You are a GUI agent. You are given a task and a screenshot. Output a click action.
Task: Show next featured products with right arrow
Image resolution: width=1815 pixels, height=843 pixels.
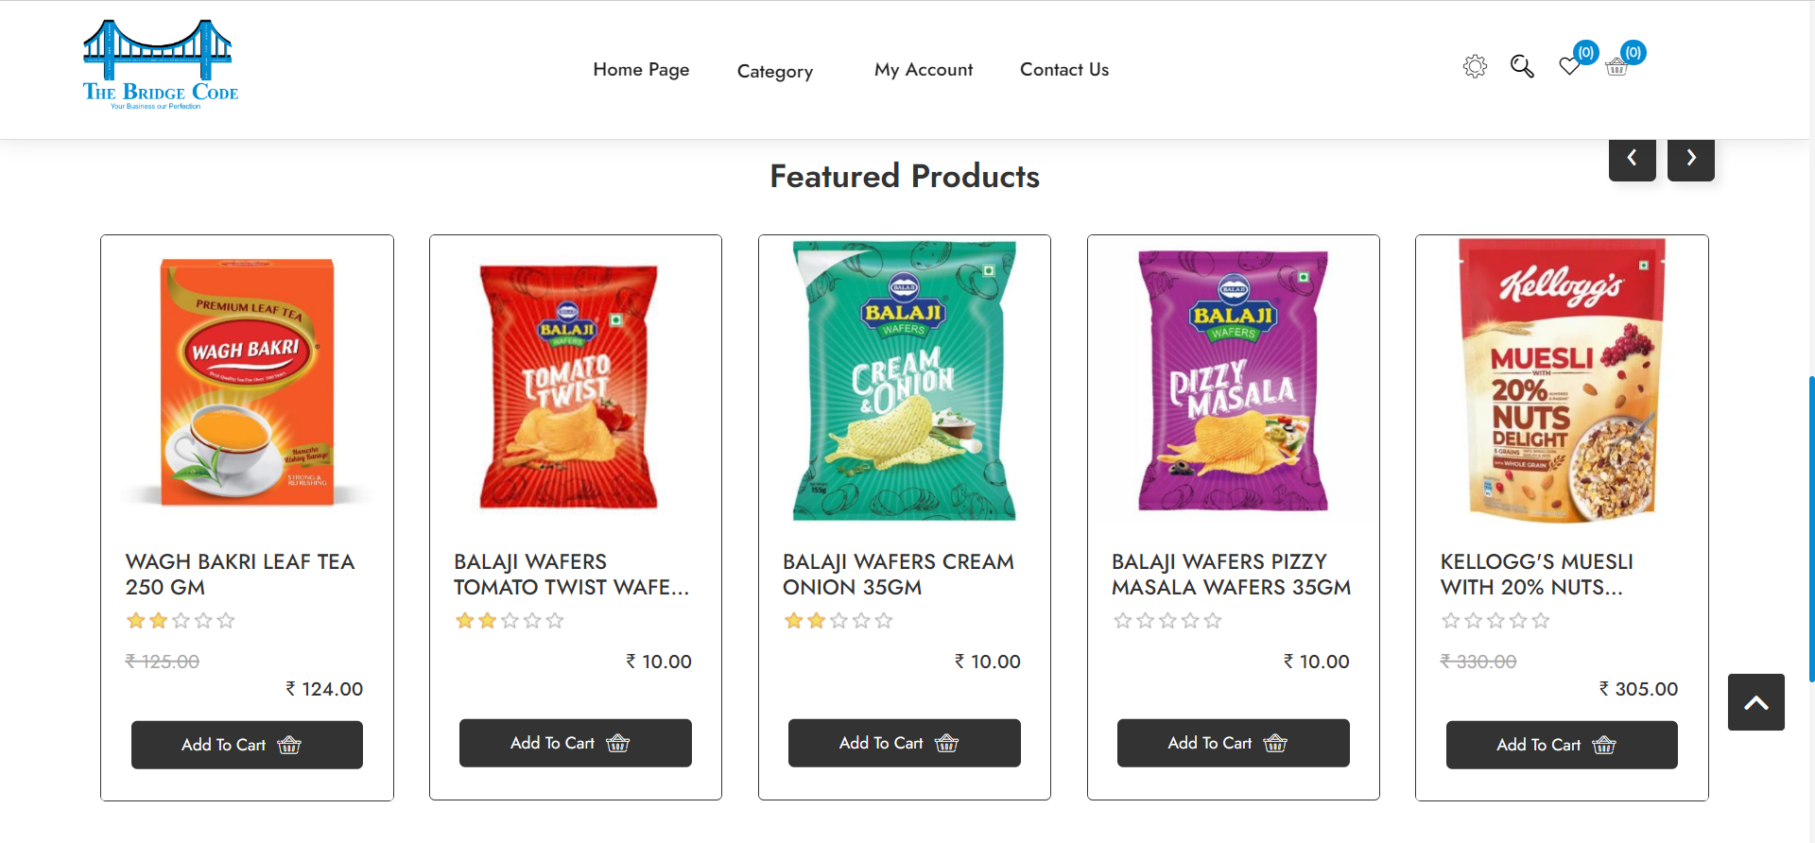pos(1691,158)
